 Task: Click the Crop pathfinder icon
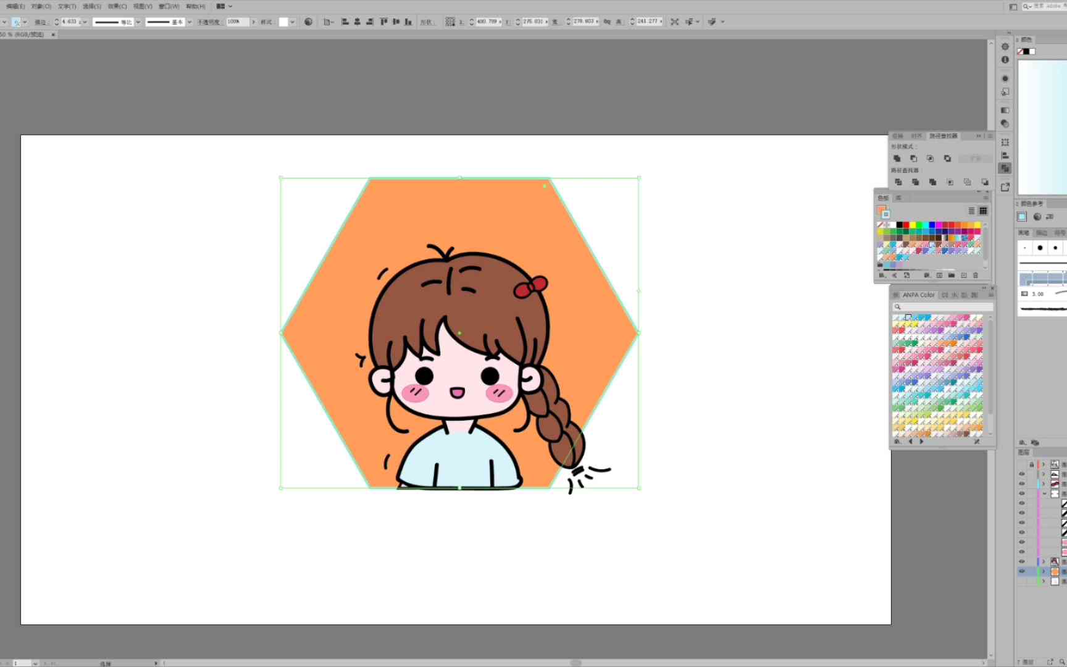950,182
